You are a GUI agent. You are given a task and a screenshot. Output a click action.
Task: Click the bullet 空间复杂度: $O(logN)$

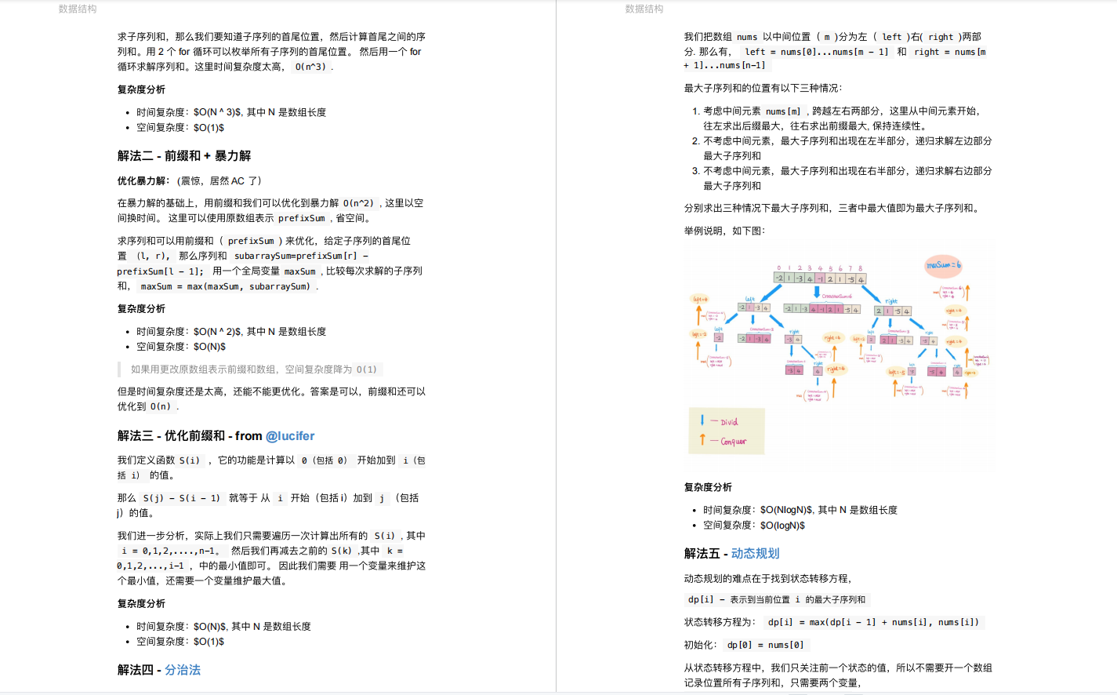754,526
